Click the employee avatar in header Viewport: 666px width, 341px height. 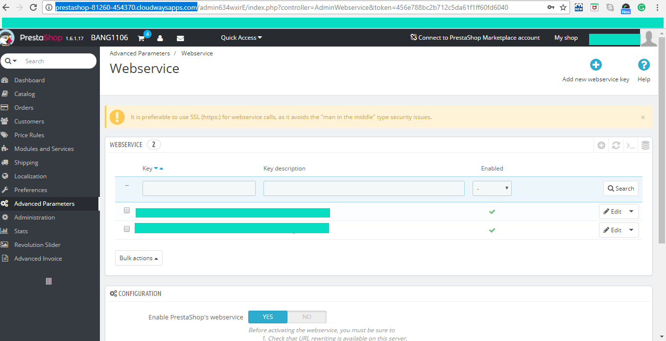click(649, 38)
